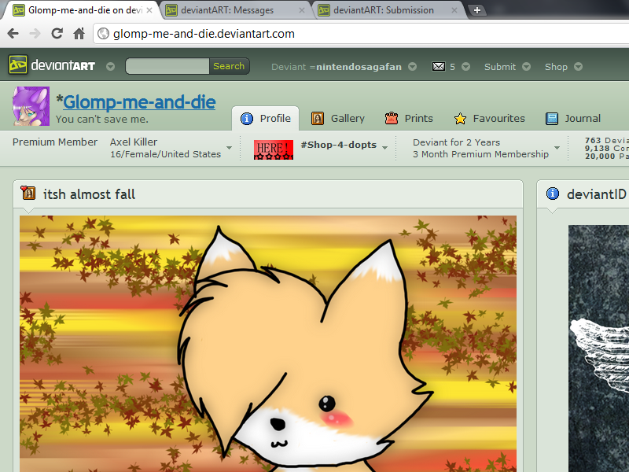Click the 'Deviant for 2 Years' text
The width and height of the screenshot is (629, 472).
(x=457, y=142)
